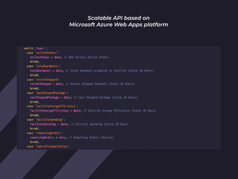Click the 'lastShippedPackage = data;' assignment
238x179 pixels.
51,97
